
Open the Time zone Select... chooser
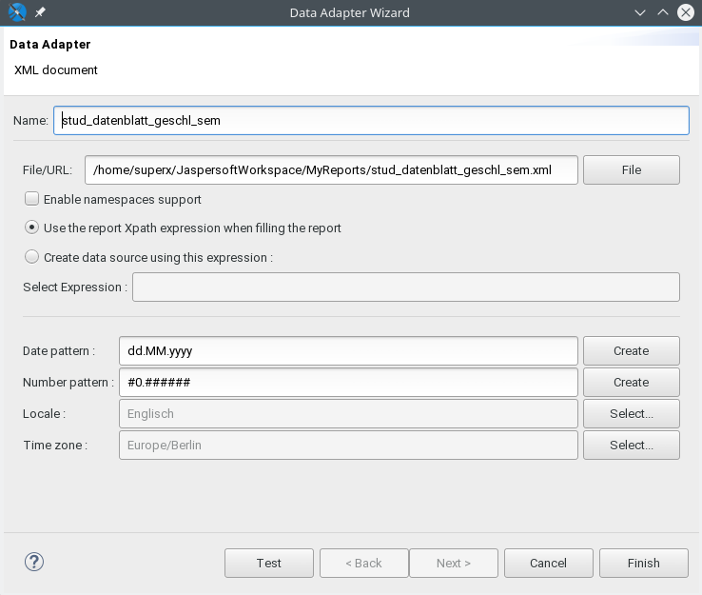[632, 445]
